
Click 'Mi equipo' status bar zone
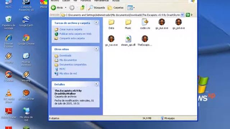168,118
